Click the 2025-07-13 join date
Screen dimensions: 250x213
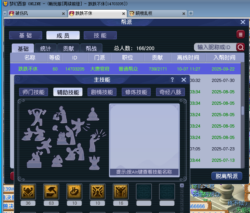coord(223,160)
